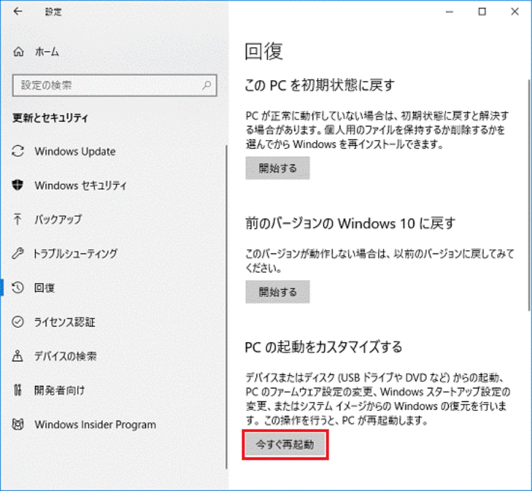Click the この PC を初期状態に戻す heading
532x491 pixels.
320,85
